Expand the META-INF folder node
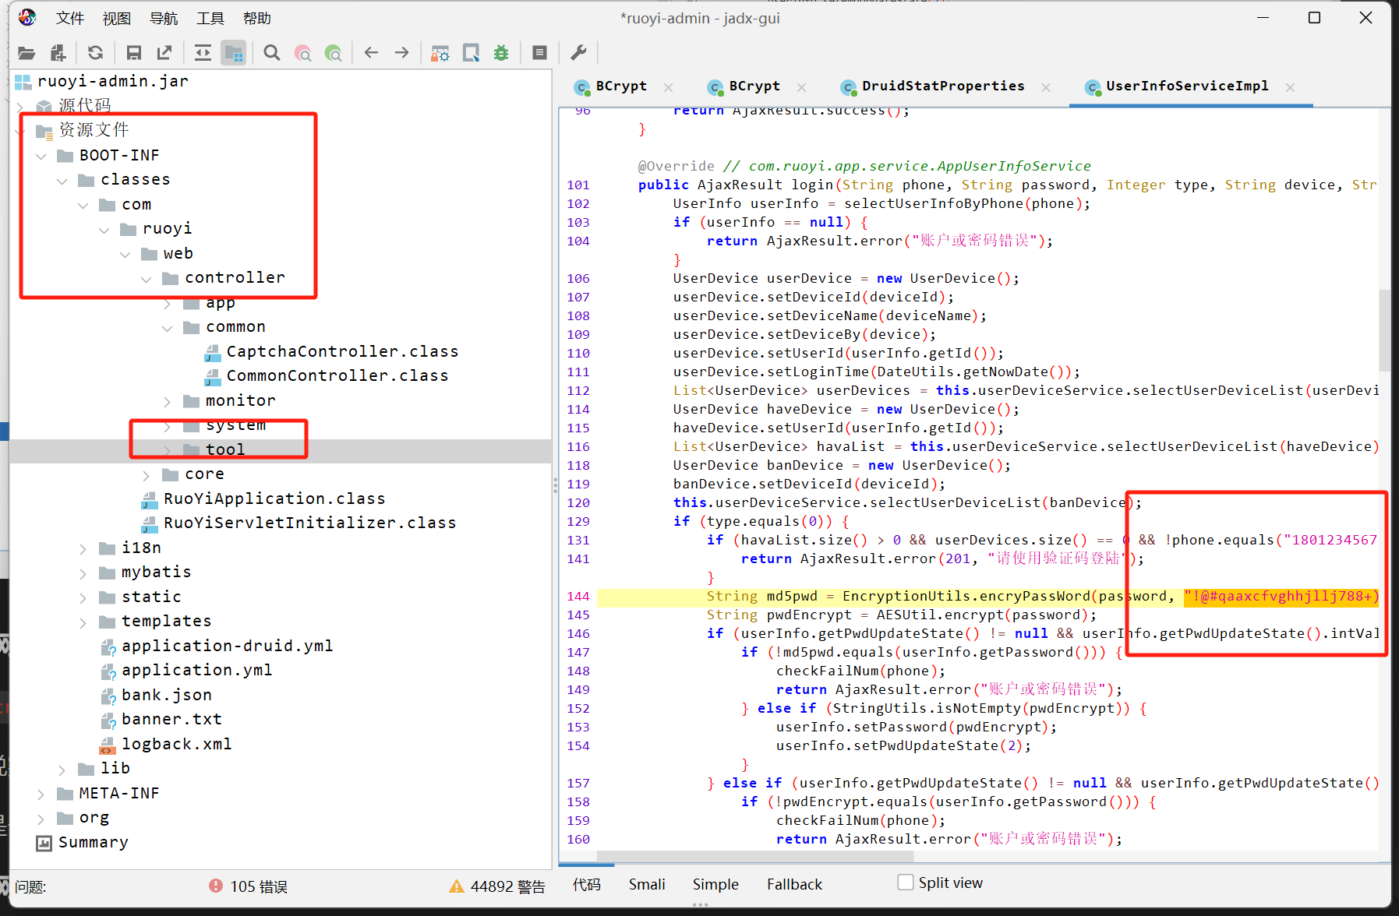This screenshot has height=916, width=1399. (41, 794)
